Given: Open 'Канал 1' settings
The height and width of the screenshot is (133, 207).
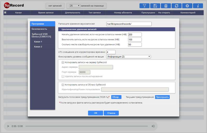Looking at the screenshot, I should [42, 42].
